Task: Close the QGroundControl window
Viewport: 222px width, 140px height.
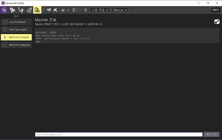Action: tap(217, 3)
